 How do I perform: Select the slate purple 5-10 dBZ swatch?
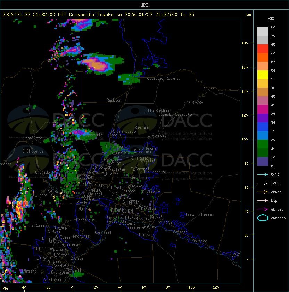263,162
